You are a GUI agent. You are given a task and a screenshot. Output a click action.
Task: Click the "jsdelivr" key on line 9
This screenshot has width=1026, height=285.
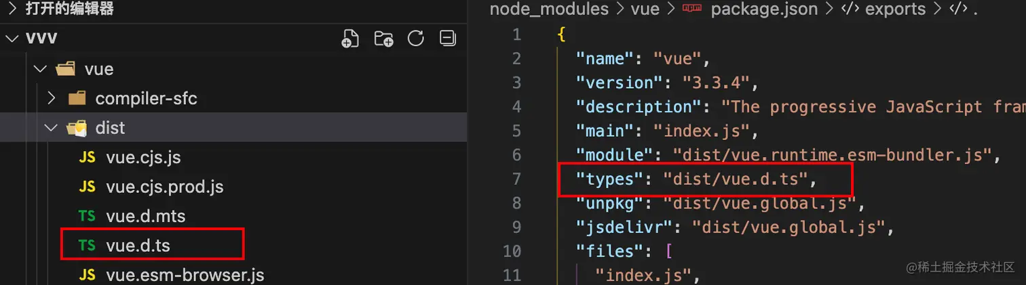619,227
